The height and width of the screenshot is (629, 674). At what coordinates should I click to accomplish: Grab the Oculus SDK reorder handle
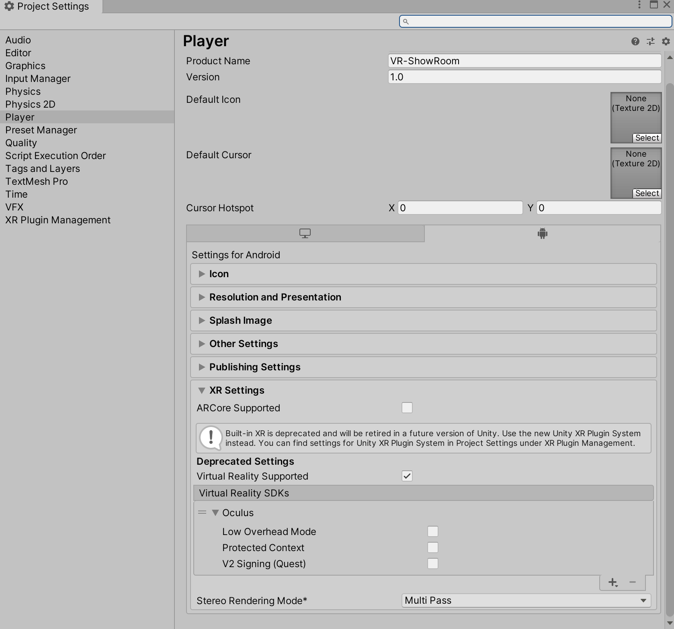(202, 513)
